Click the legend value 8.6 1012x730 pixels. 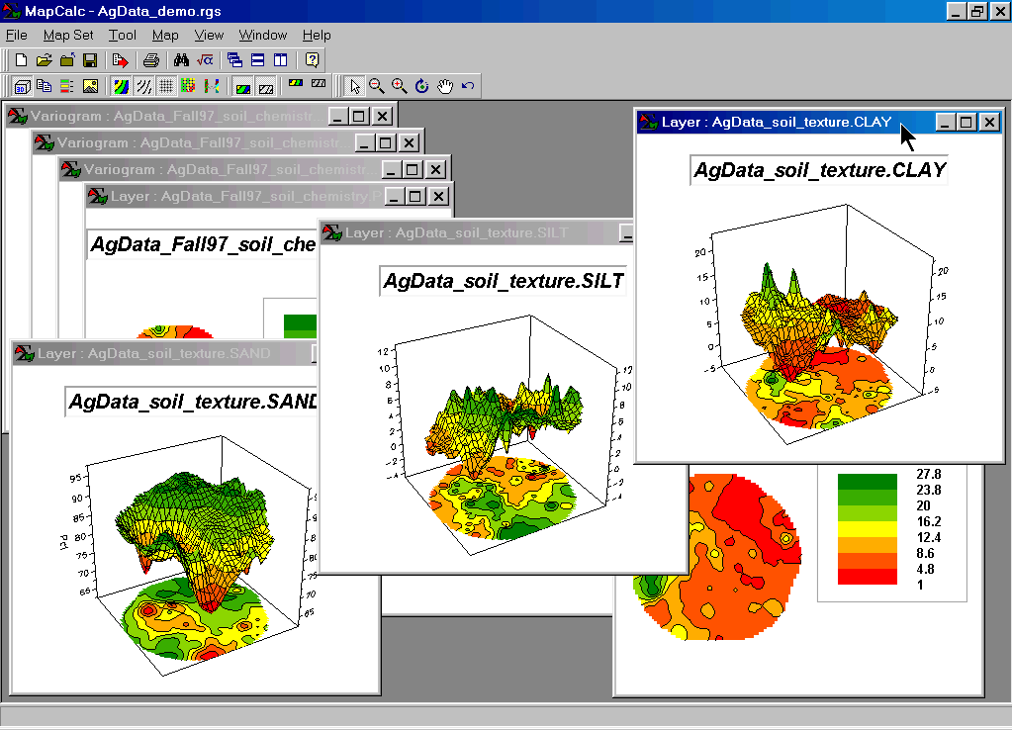click(925, 553)
